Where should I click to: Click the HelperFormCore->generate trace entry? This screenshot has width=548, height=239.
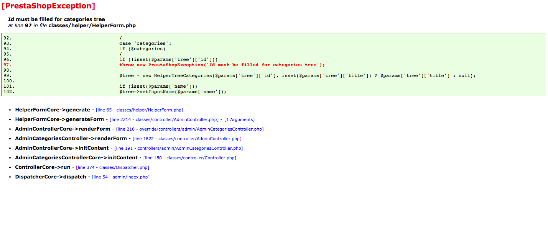click(x=53, y=110)
